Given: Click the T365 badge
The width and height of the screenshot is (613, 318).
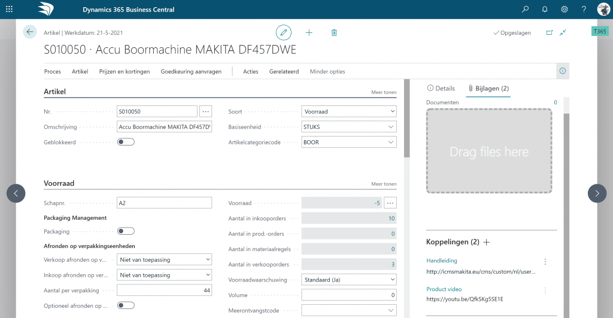Looking at the screenshot, I should click(600, 31).
